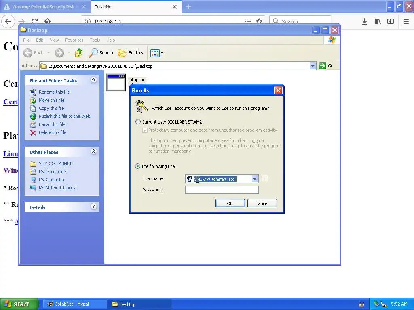Open My Computer link

coord(52,180)
